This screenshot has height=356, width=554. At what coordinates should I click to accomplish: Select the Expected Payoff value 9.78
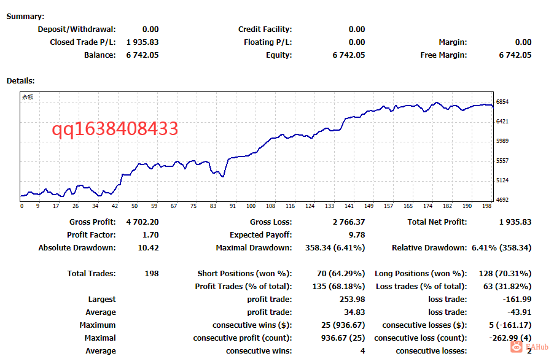(x=357, y=235)
